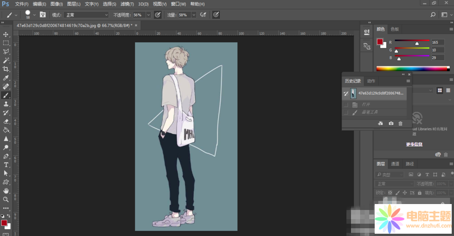This screenshot has width=454, height=236.
Task: Select the Crop tool in toolbar
Action: (x=6, y=69)
